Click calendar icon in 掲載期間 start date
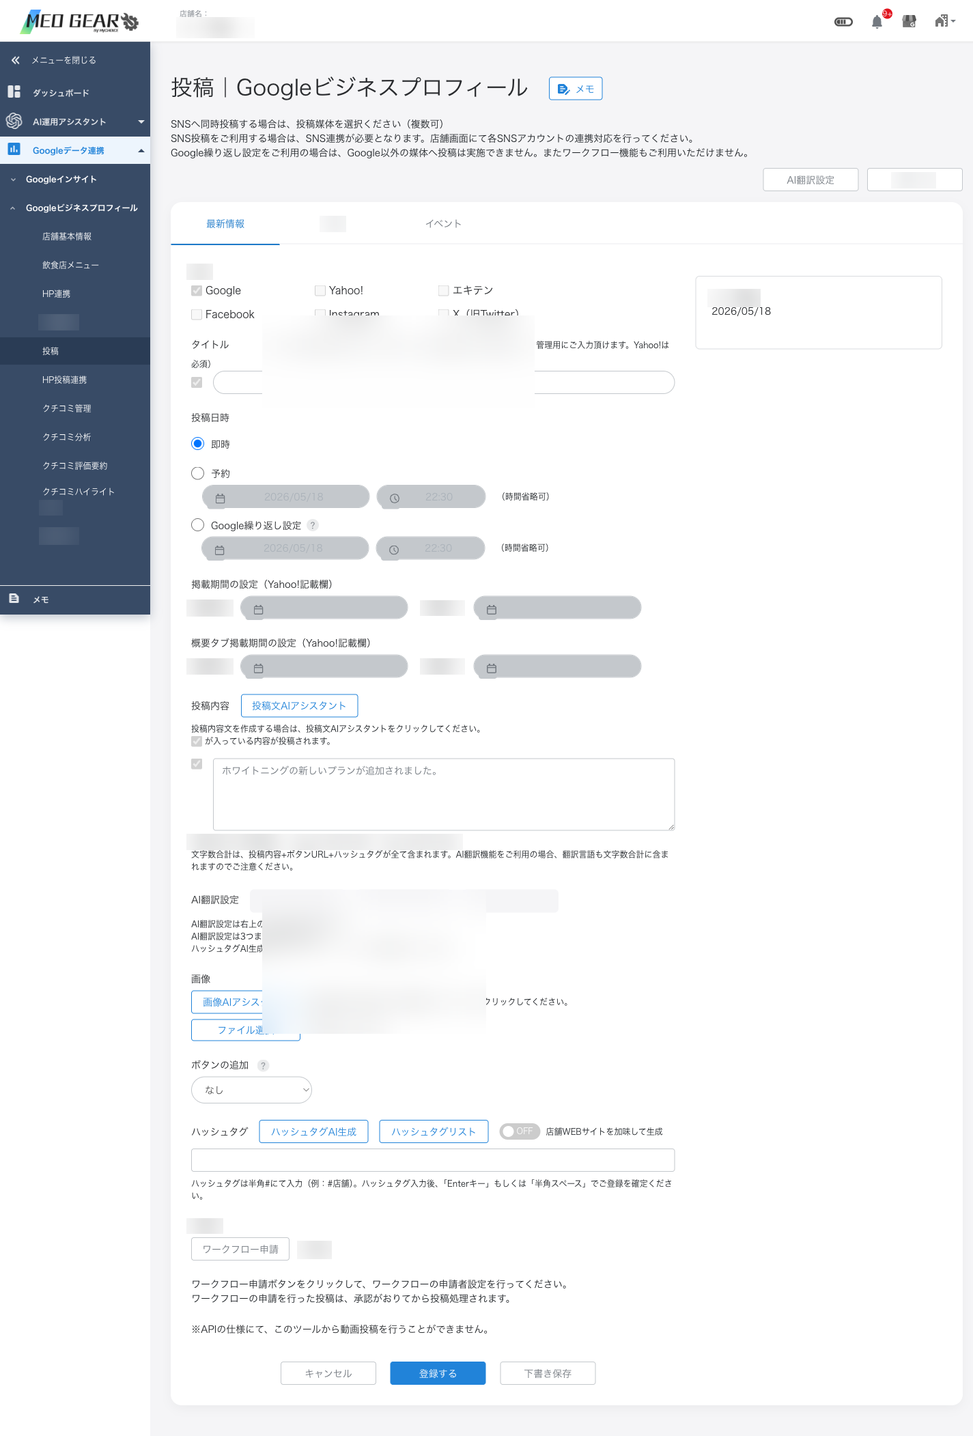This screenshot has height=1436, width=973. point(258,609)
